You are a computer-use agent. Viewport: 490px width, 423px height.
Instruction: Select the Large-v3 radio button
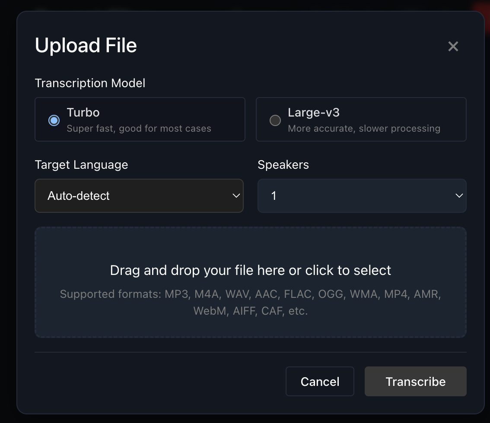point(275,120)
